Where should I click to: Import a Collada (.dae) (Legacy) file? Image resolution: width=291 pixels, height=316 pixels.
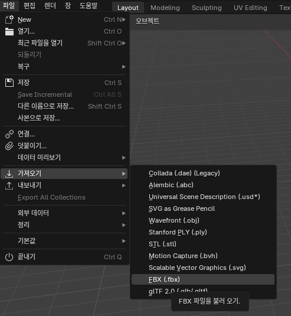[x=203, y=173]
